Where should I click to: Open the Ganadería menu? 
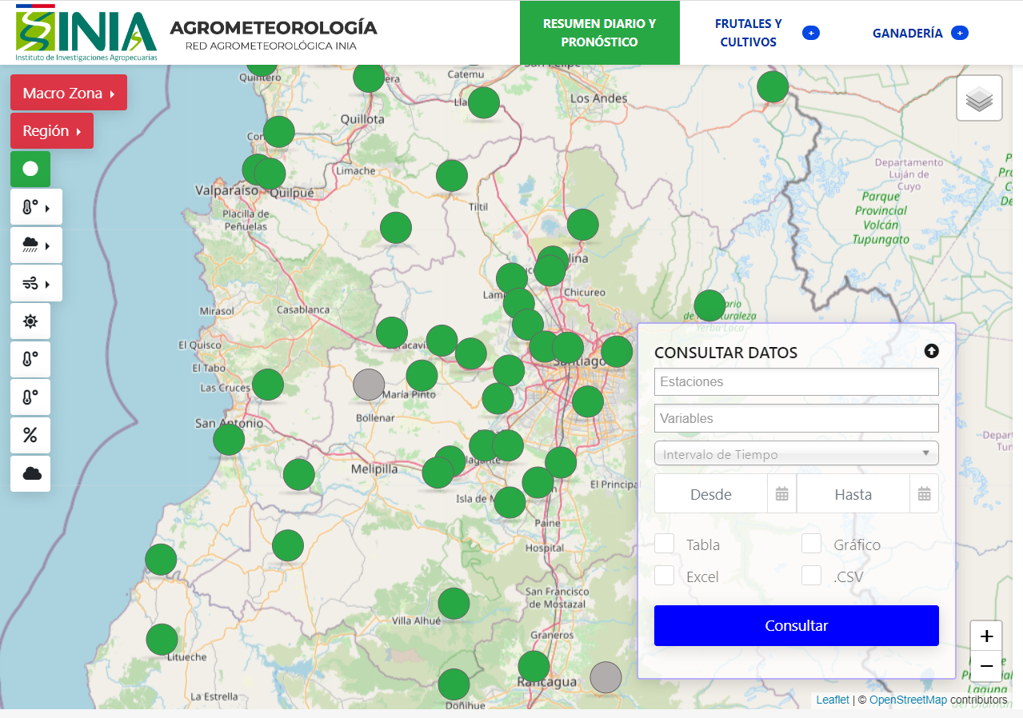pos(920,33)
